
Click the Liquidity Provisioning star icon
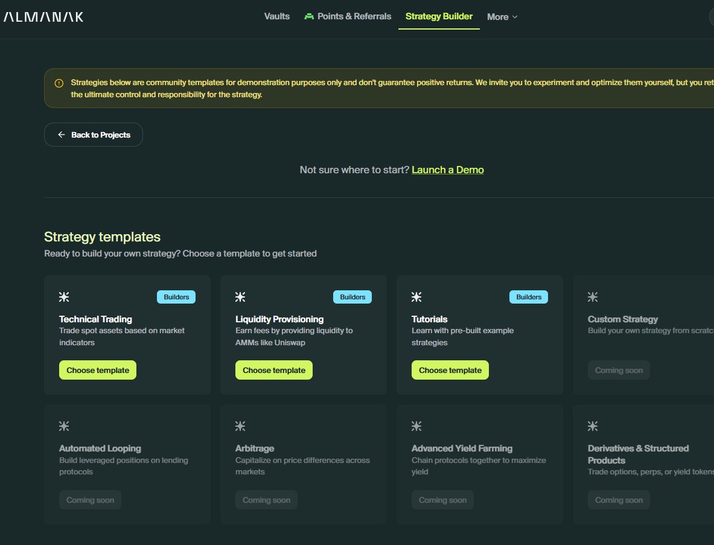click(x=240, y=297)
